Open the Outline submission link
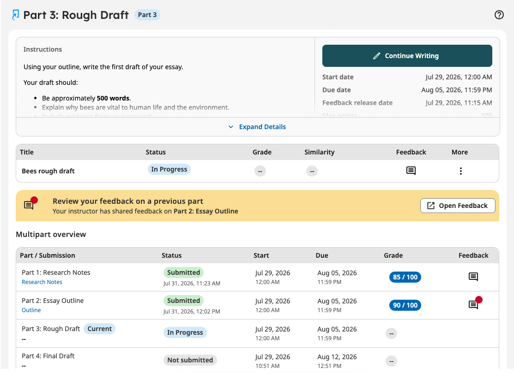 coord(31,310)
